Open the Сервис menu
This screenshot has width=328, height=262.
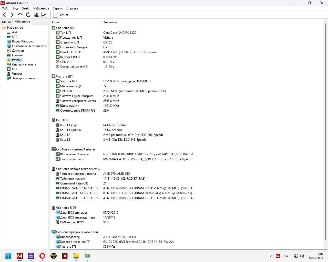pos(58,8)
